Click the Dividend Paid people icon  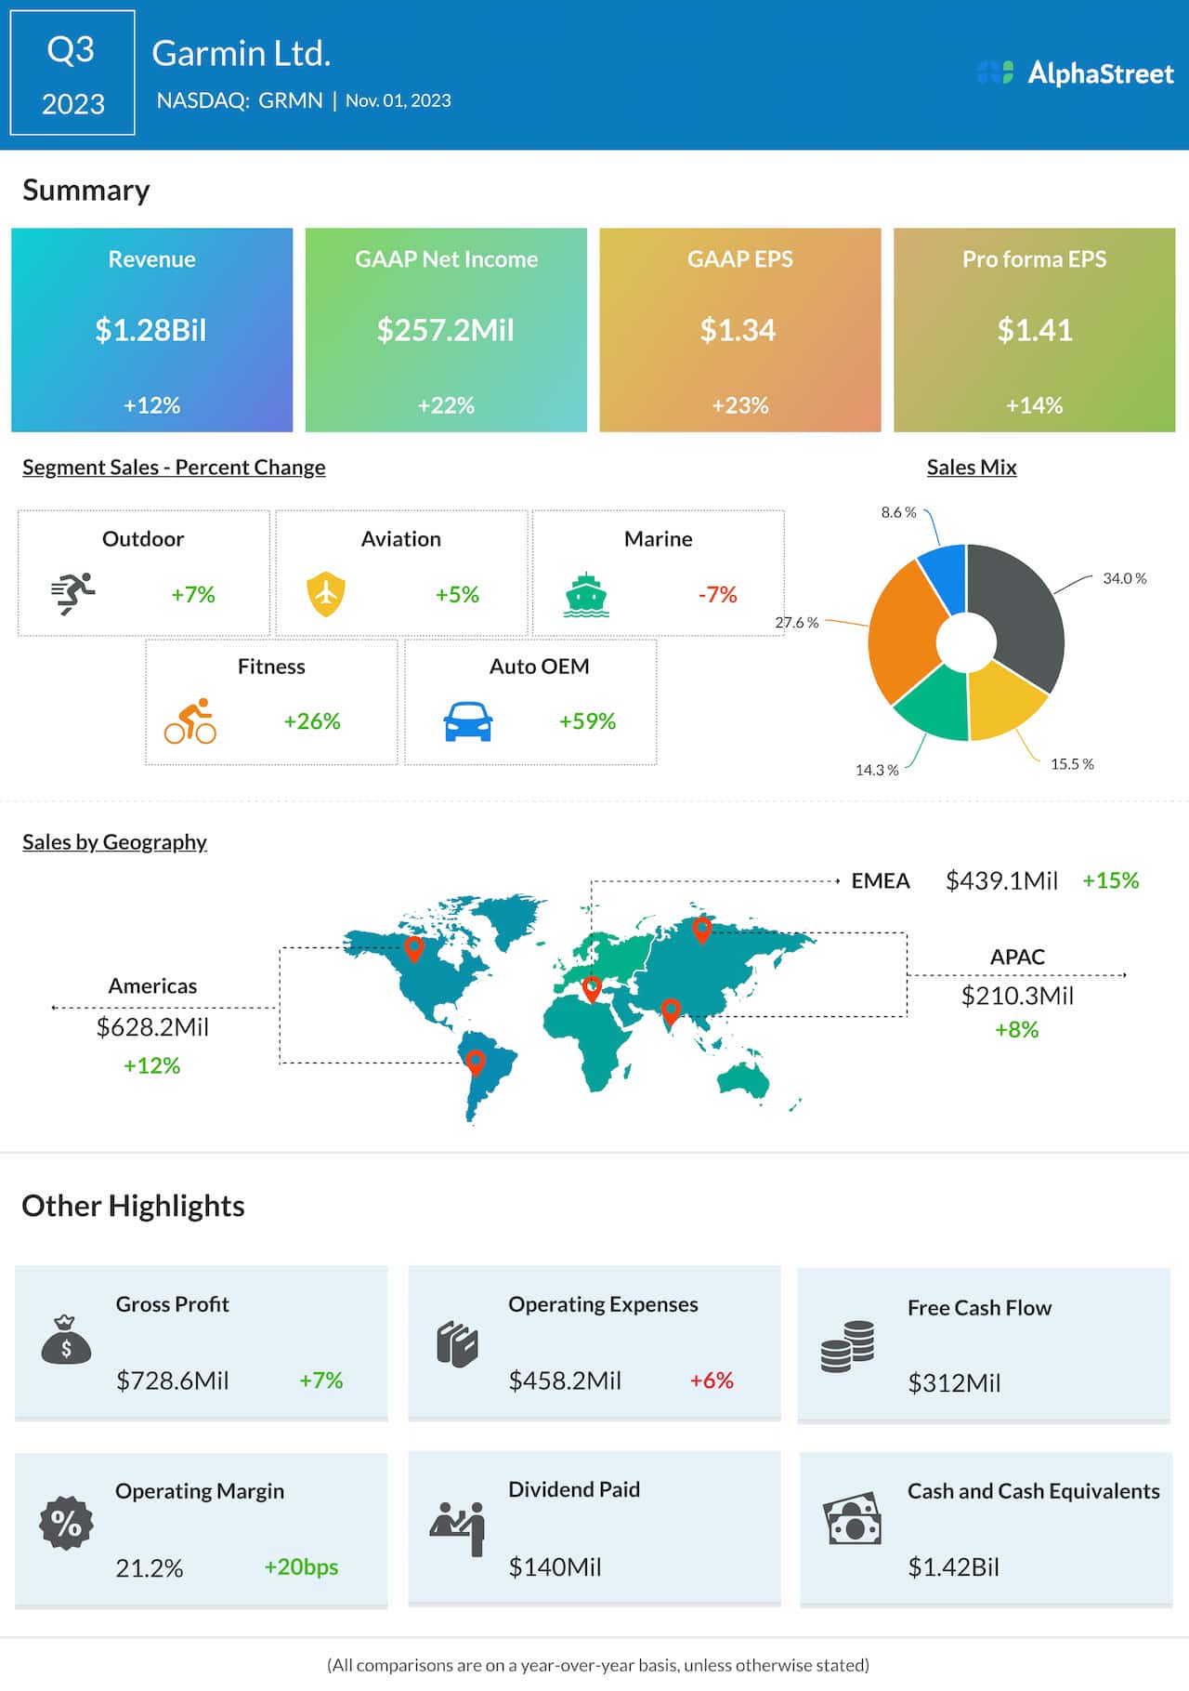458,1527
